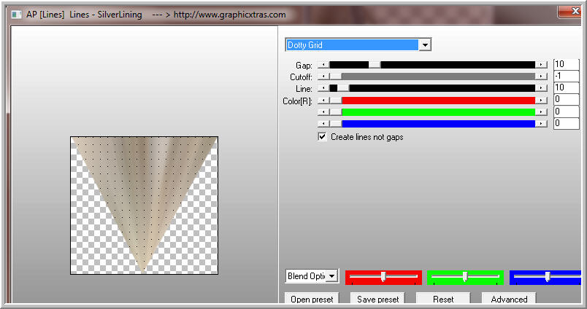Click the blue color slider right arrow

[x=541, y=124]
